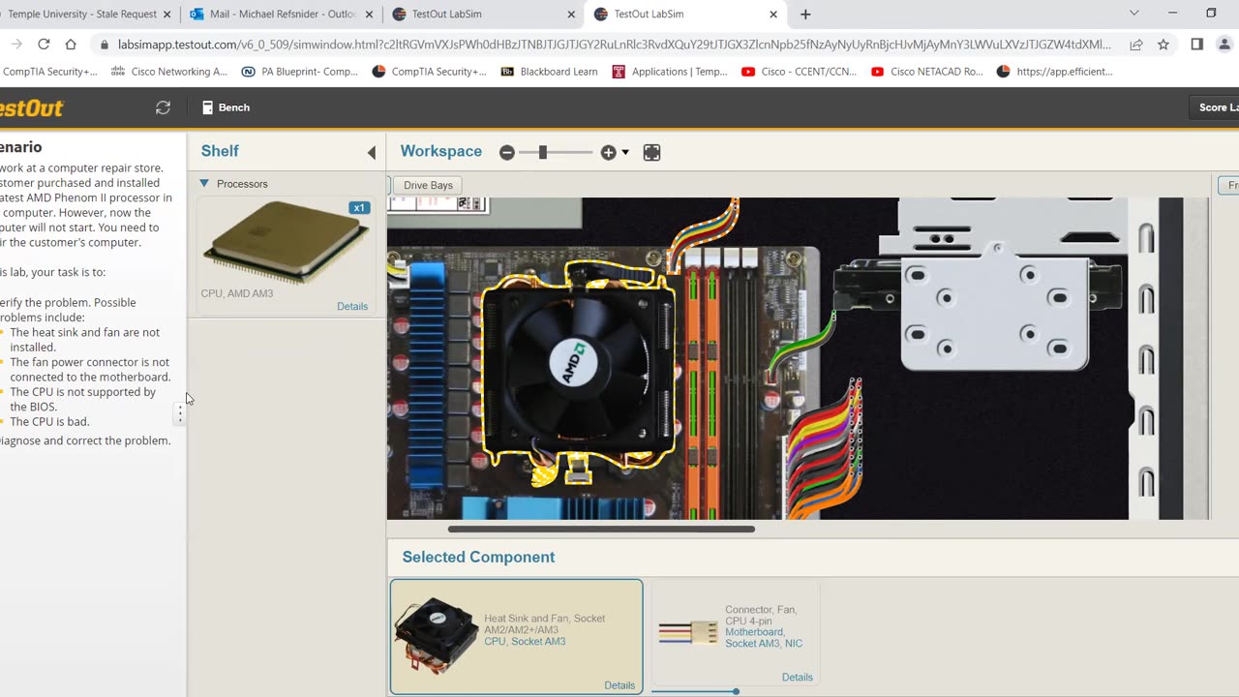Select Heat Sink and Fan component card
1239x697 pixels.
click(x=517, y=637)
